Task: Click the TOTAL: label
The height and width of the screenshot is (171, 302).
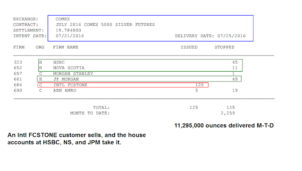Action: tap(101, 107)
